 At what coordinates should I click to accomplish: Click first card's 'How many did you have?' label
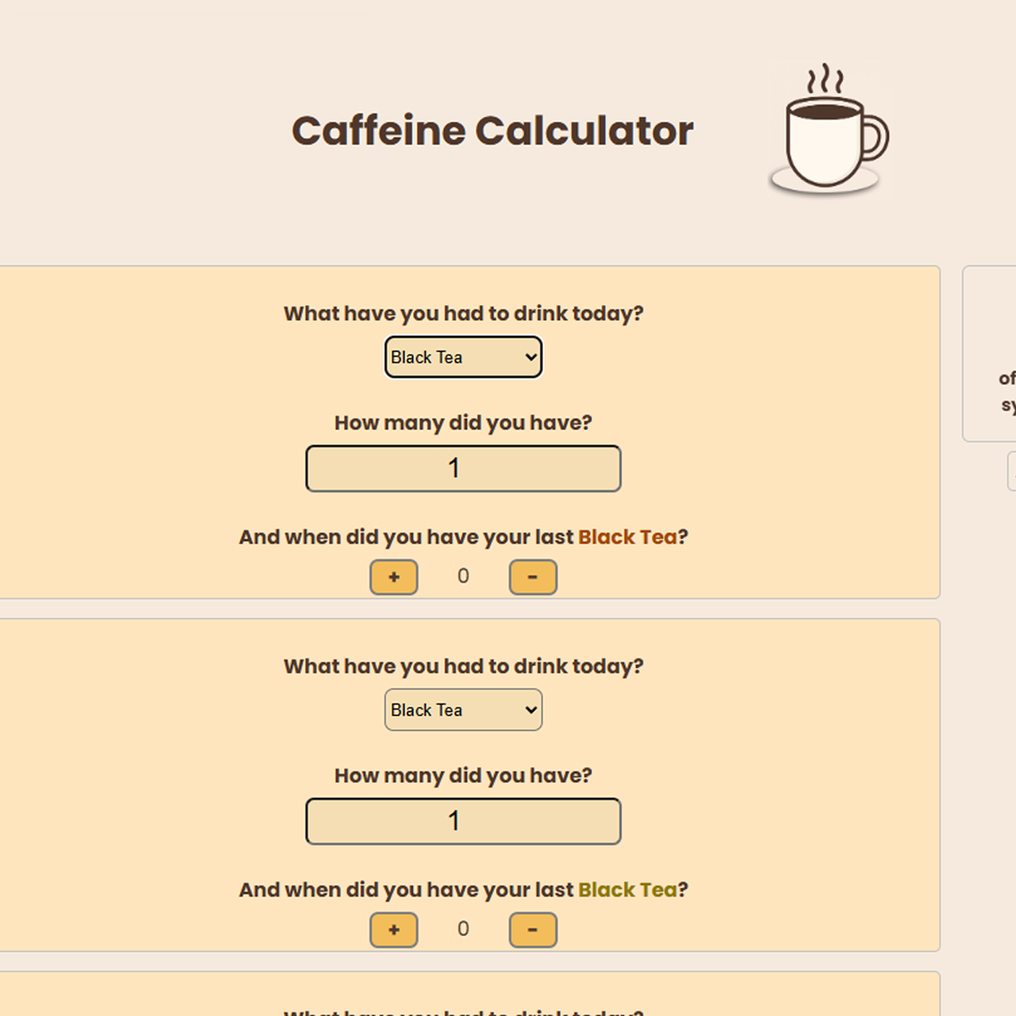click(x=463, y=423)
